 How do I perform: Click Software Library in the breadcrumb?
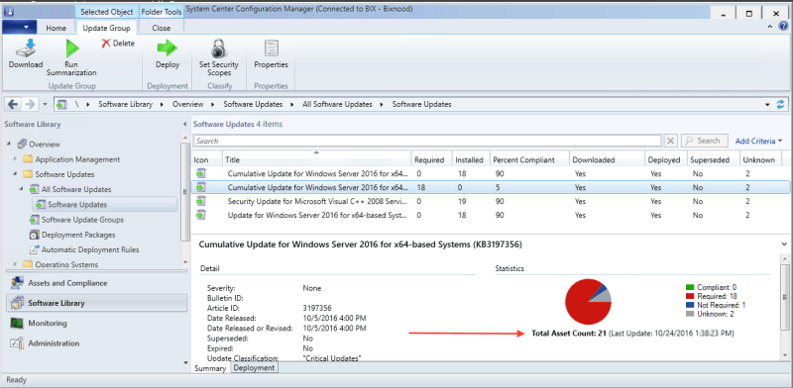[125, 104]
